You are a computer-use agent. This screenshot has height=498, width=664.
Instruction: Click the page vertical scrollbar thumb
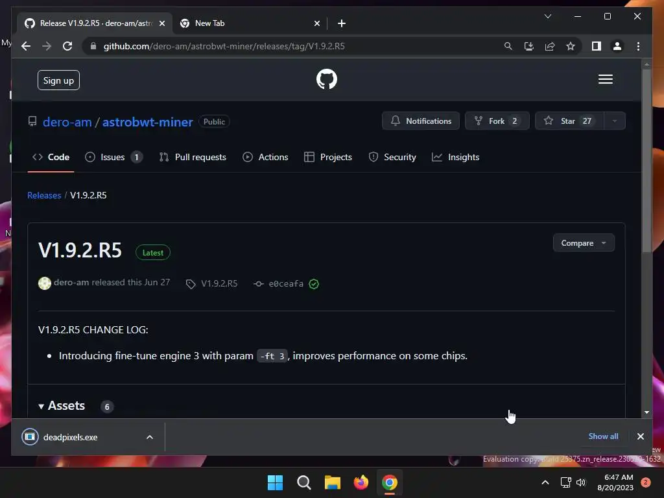(x=646, y=161)
